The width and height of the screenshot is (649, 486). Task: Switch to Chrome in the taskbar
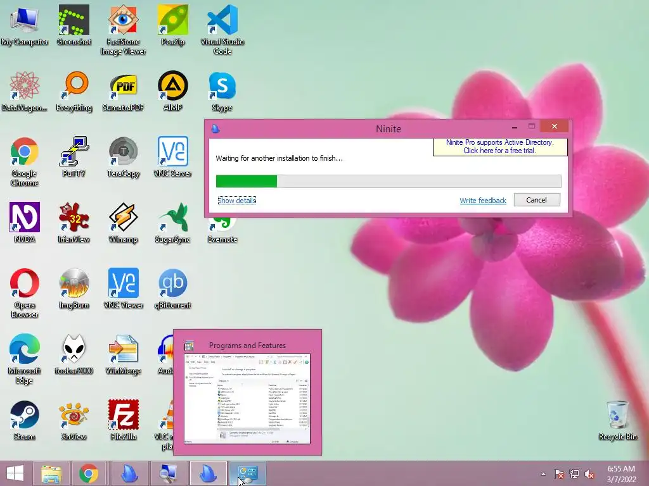click(89, 473)
